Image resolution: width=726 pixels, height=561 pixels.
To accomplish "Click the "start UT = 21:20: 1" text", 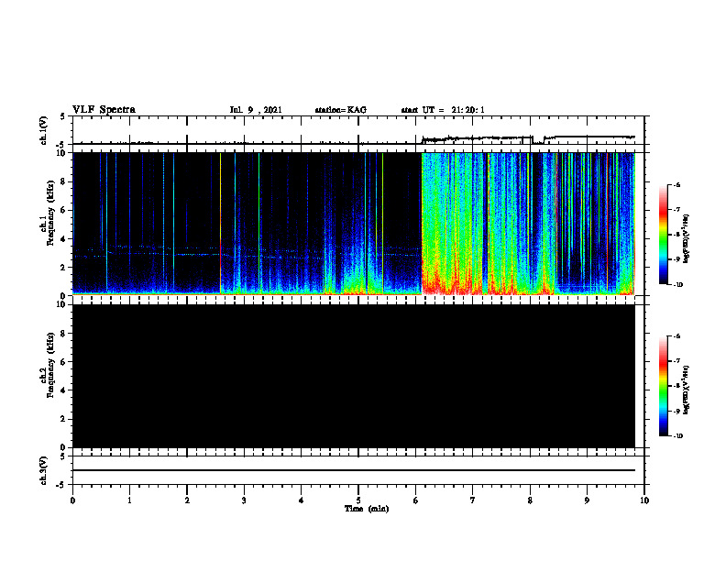I will [443, 110].
